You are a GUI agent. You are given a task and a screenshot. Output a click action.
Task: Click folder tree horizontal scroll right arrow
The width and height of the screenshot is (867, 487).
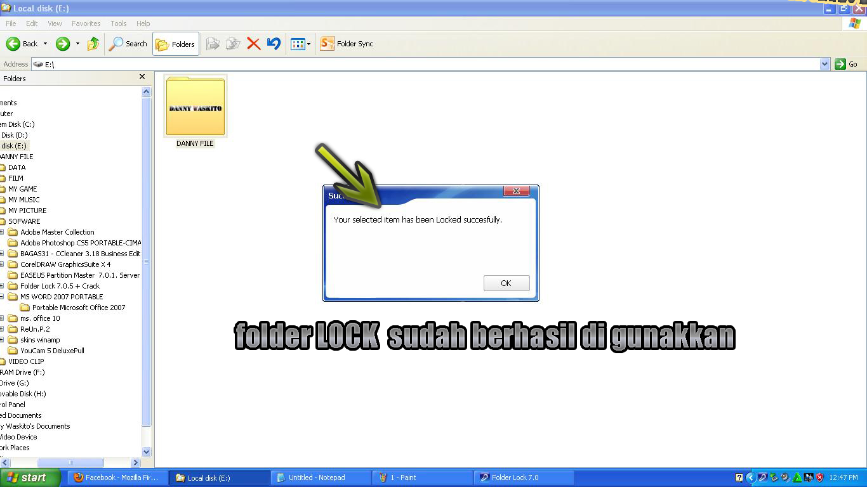135,462
